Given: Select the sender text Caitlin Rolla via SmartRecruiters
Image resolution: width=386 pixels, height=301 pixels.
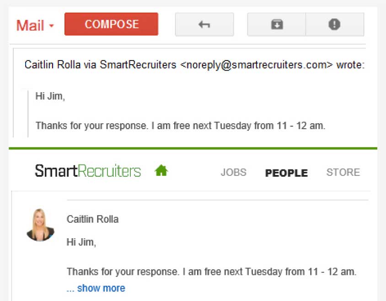Looking at the screenshot, I should point(101,65).
